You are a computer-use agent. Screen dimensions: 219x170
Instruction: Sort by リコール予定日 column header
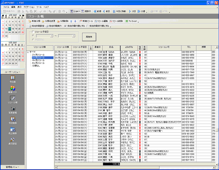tap(80, 48)
